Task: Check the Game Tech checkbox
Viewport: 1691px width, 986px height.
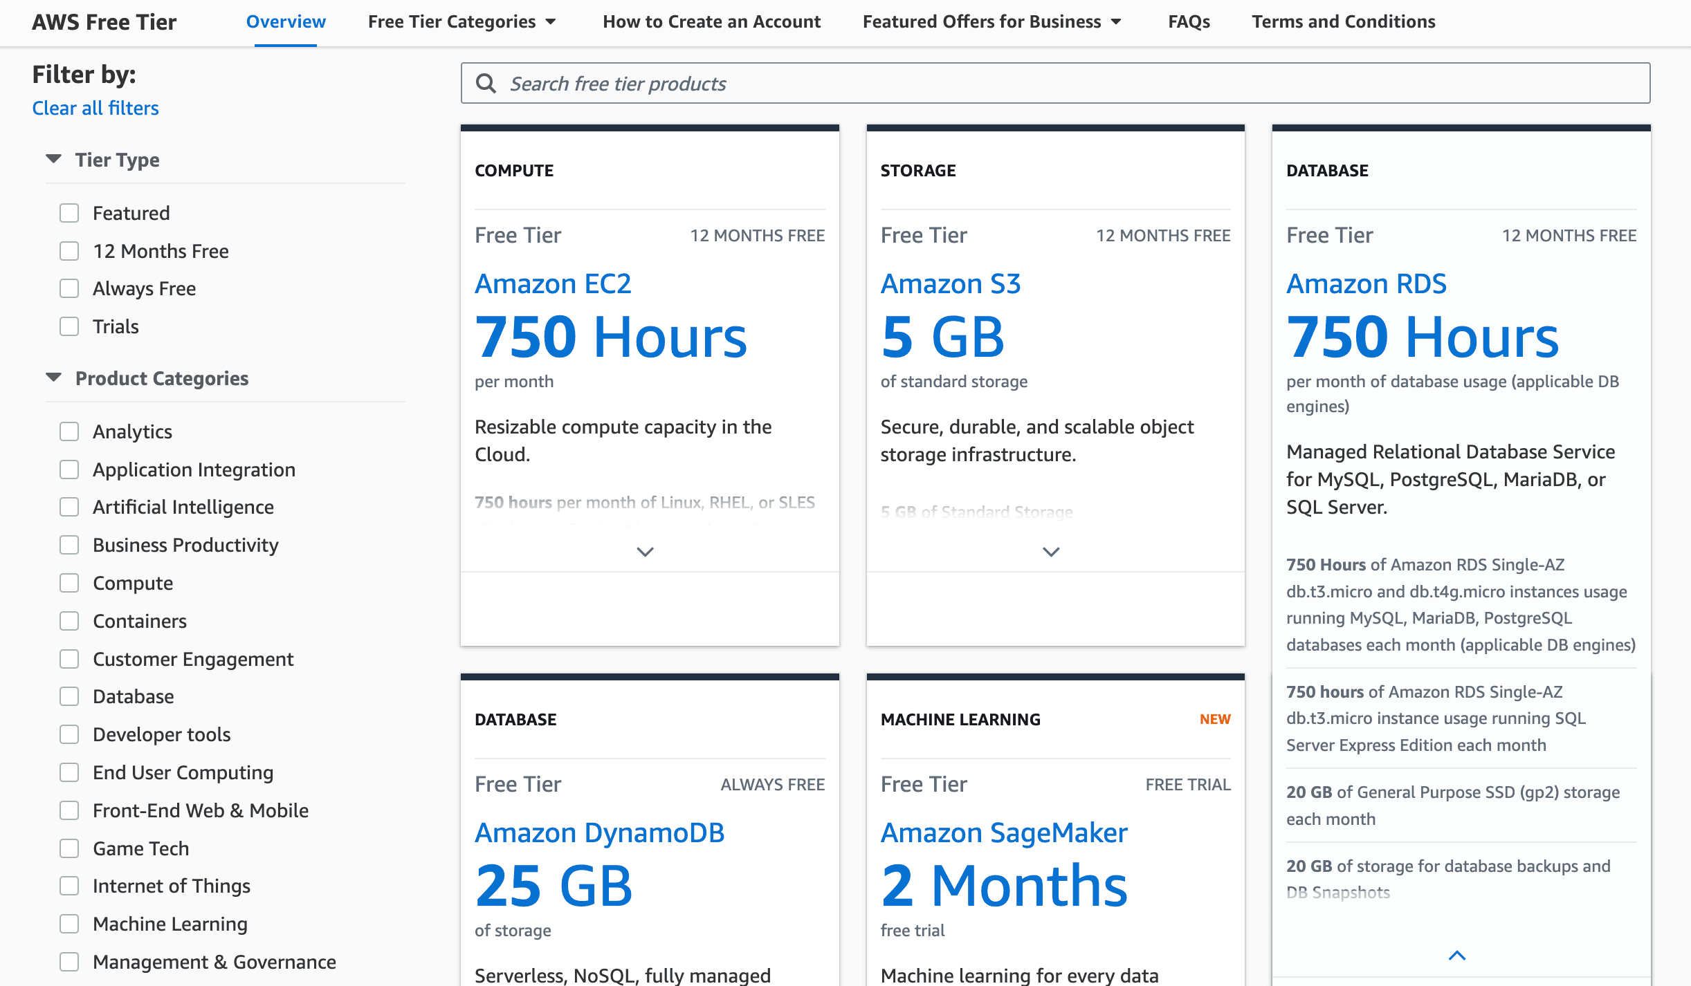Action: click(x=69, y=848)
